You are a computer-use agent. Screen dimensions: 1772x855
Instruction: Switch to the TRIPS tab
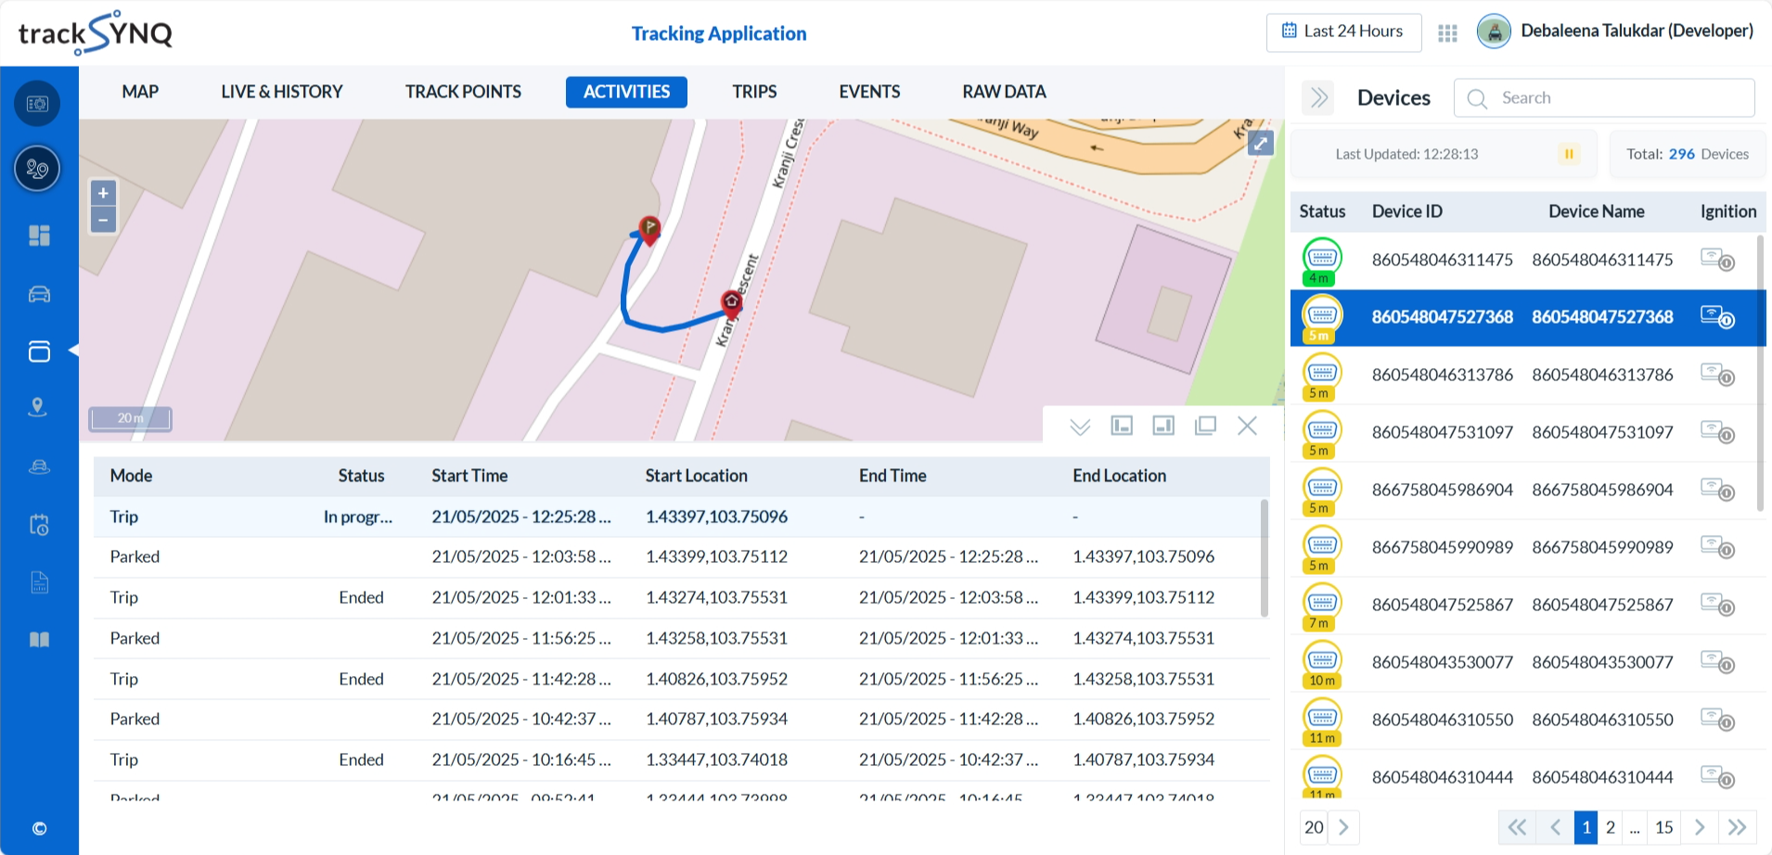coord(753,92)
